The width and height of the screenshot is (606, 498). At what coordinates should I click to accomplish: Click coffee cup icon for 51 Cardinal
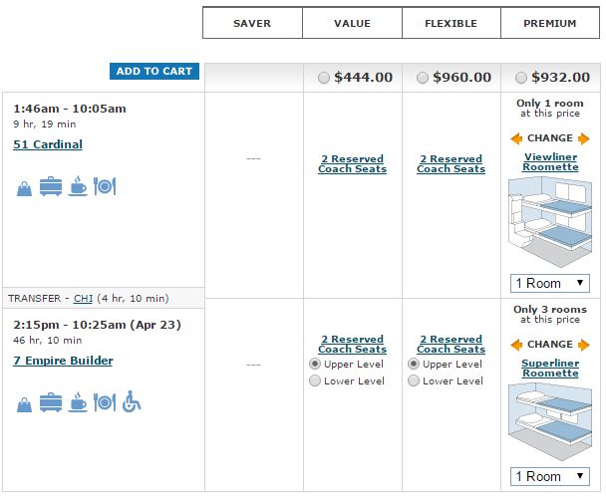78,186
